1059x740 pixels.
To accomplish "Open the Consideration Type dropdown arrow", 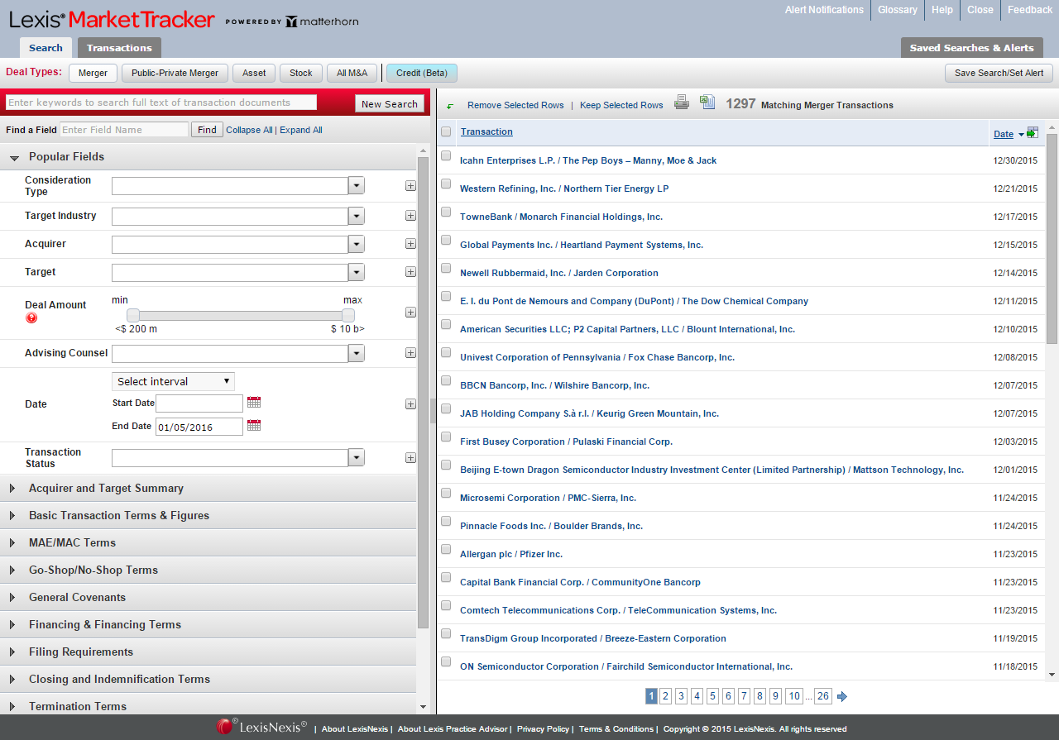I will [356, 186].
